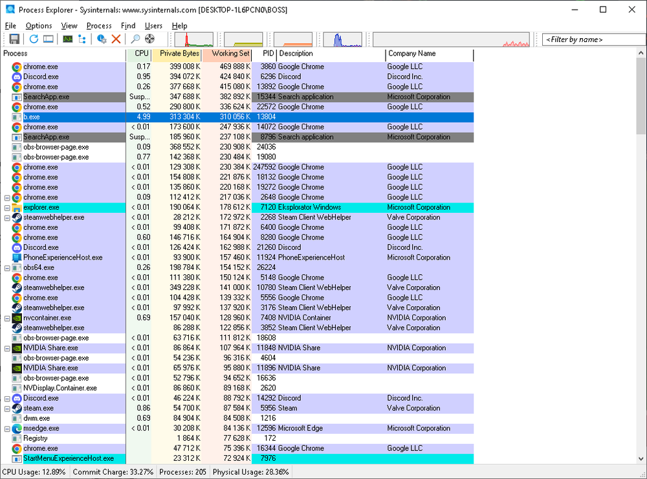
Task: Select the Find Window's Process crosshair
Action: click(x=150, y=39)
